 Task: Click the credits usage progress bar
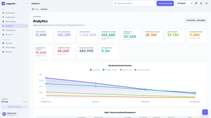15,104
